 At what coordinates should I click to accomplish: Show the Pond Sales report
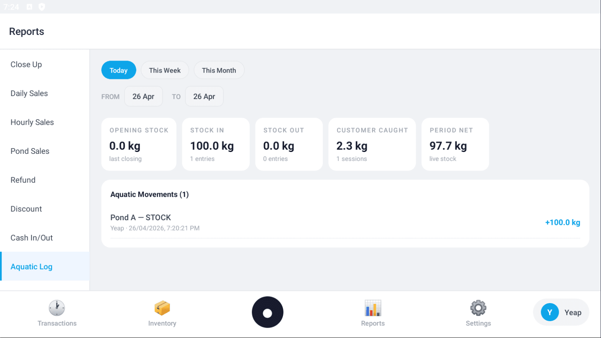click(30, 151)
